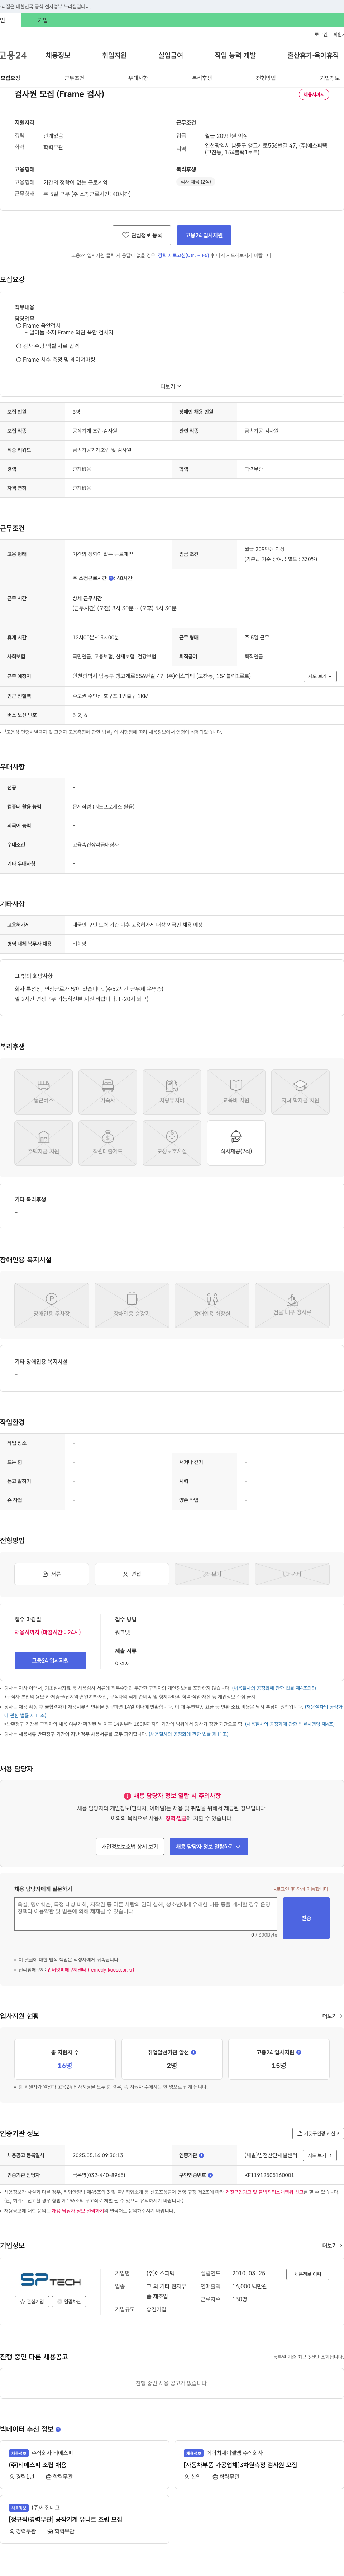Click the 면접 screening step box
344x2576 pixels.
132,1574
